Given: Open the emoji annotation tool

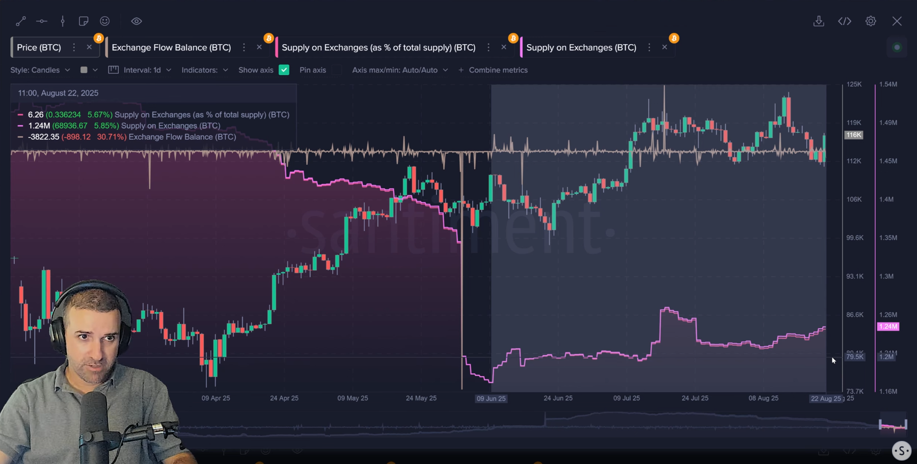Looking at the screenshot, I should [105, 21].
